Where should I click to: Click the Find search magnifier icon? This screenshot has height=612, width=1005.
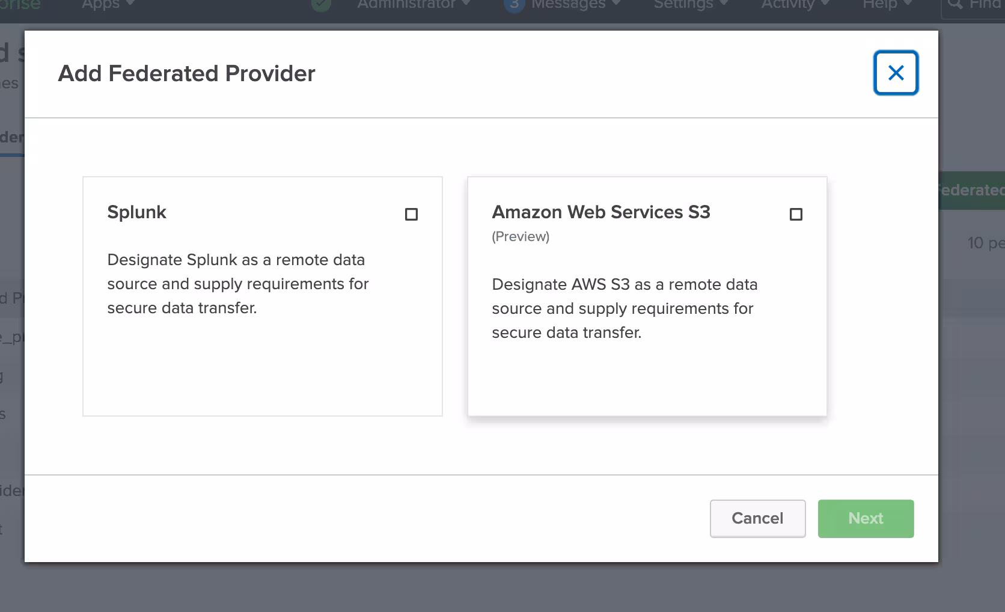pyautogui.click(x=955, y=5)
